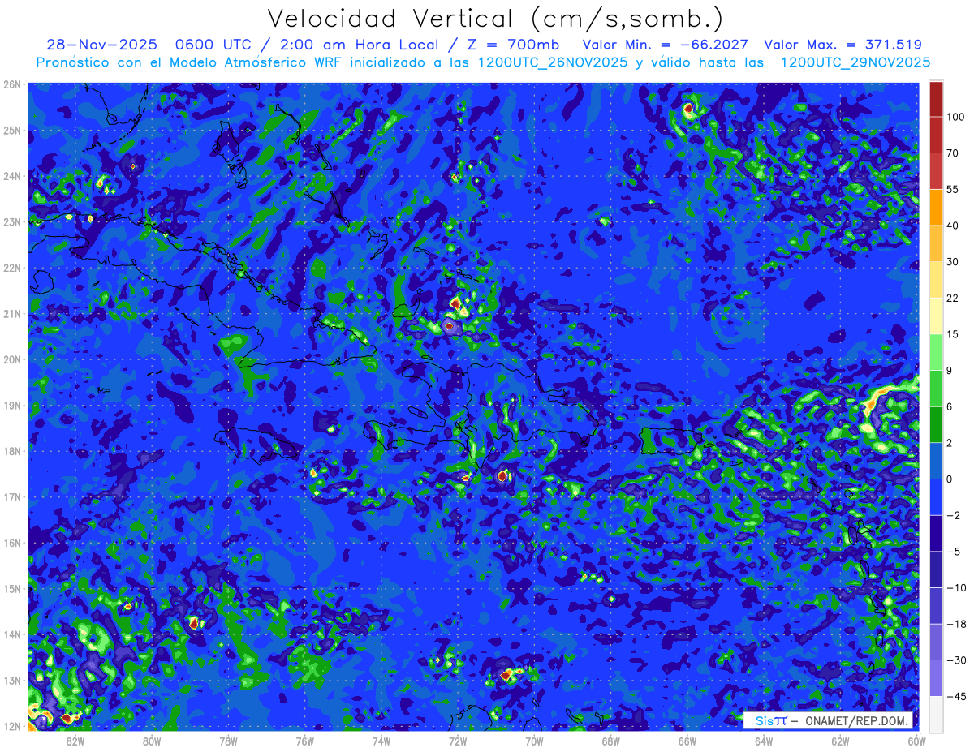Click the colorbar label 30
Screen dimensions: 974x752
click(x=954, y=261)
